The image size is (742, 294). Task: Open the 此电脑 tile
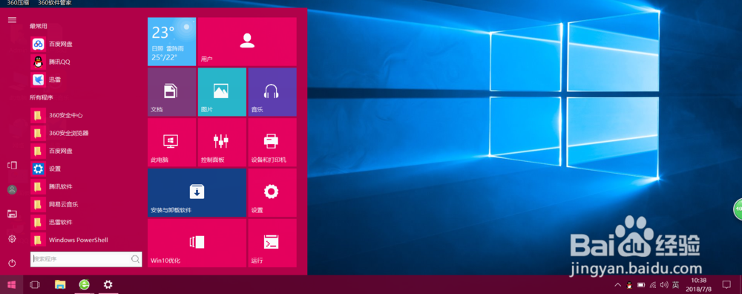(x=172, y=142)
